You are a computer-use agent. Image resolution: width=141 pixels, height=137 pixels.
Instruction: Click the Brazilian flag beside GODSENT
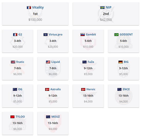point(116,35)
